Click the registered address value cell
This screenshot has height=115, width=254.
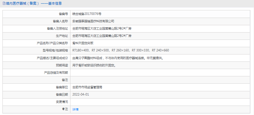[x=160, y=29]
